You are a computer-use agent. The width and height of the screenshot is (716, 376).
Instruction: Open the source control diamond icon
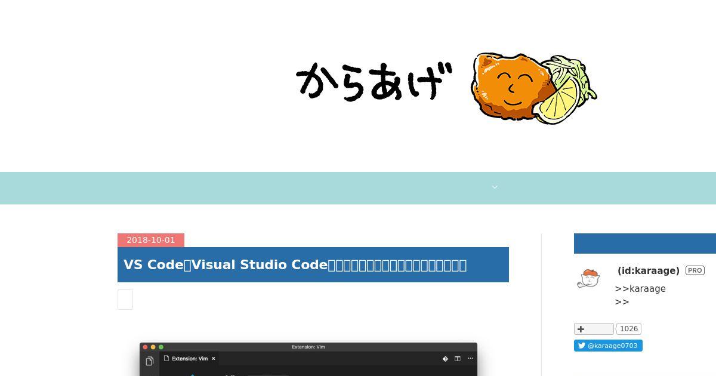click(x=445, y=359)
